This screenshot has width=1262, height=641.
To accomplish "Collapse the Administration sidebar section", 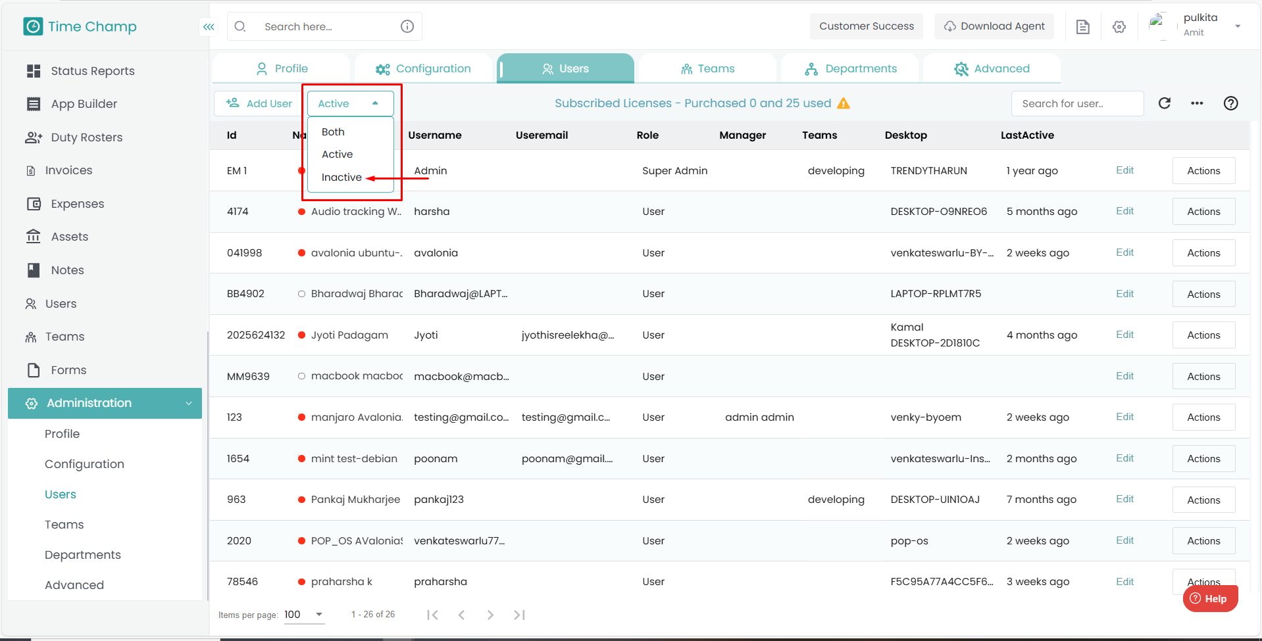I will 189,403.
